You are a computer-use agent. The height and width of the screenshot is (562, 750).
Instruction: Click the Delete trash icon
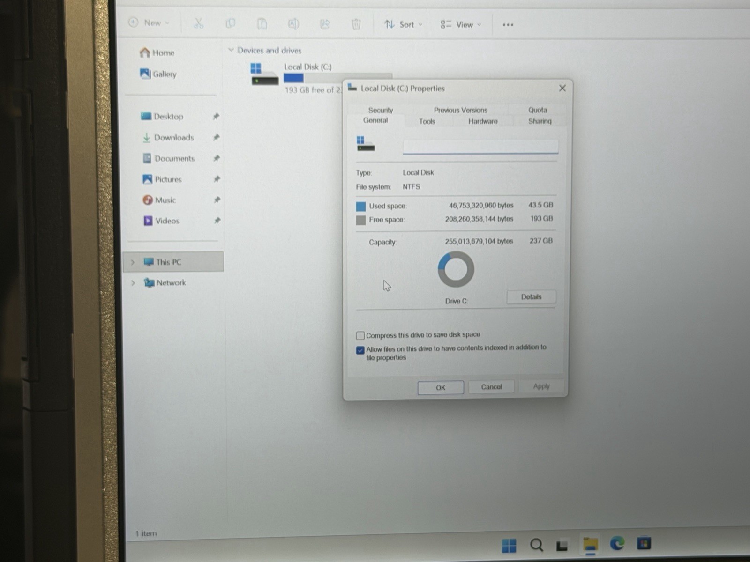pos(356,24)
